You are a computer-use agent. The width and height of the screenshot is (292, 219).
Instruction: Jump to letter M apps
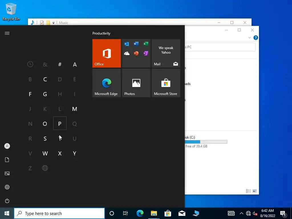75,109
